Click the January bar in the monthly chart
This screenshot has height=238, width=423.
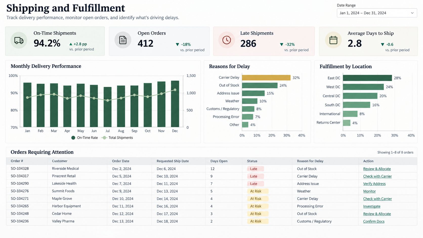point(27,105)
